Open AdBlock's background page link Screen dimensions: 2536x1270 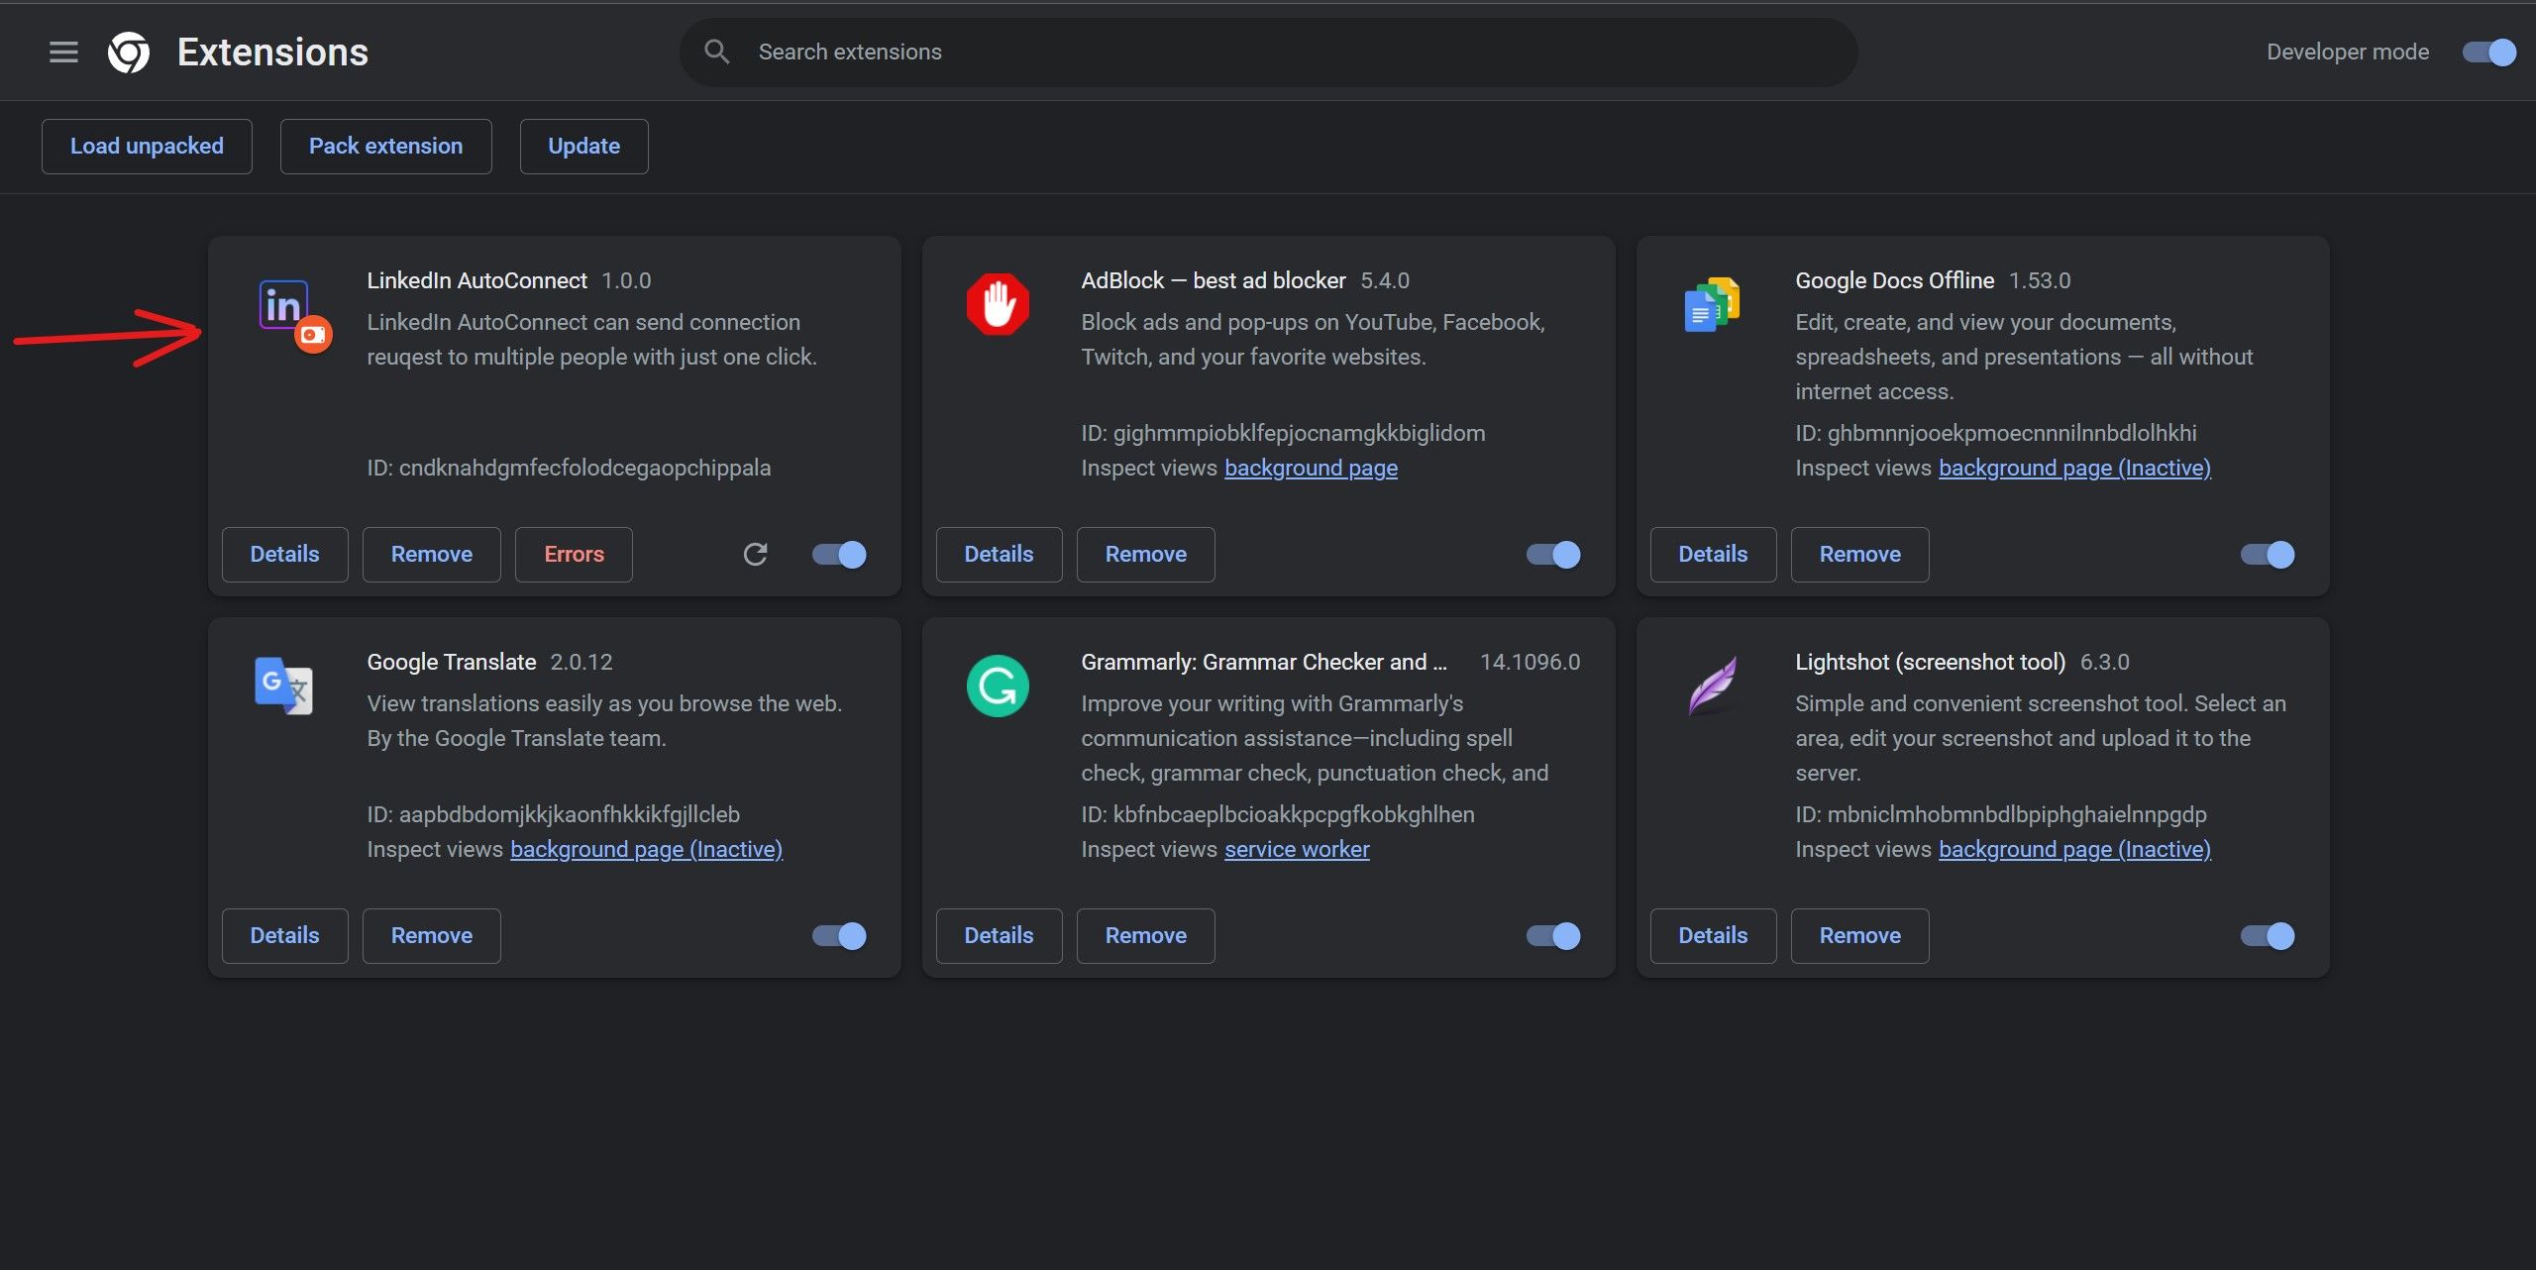(1311, 467)
